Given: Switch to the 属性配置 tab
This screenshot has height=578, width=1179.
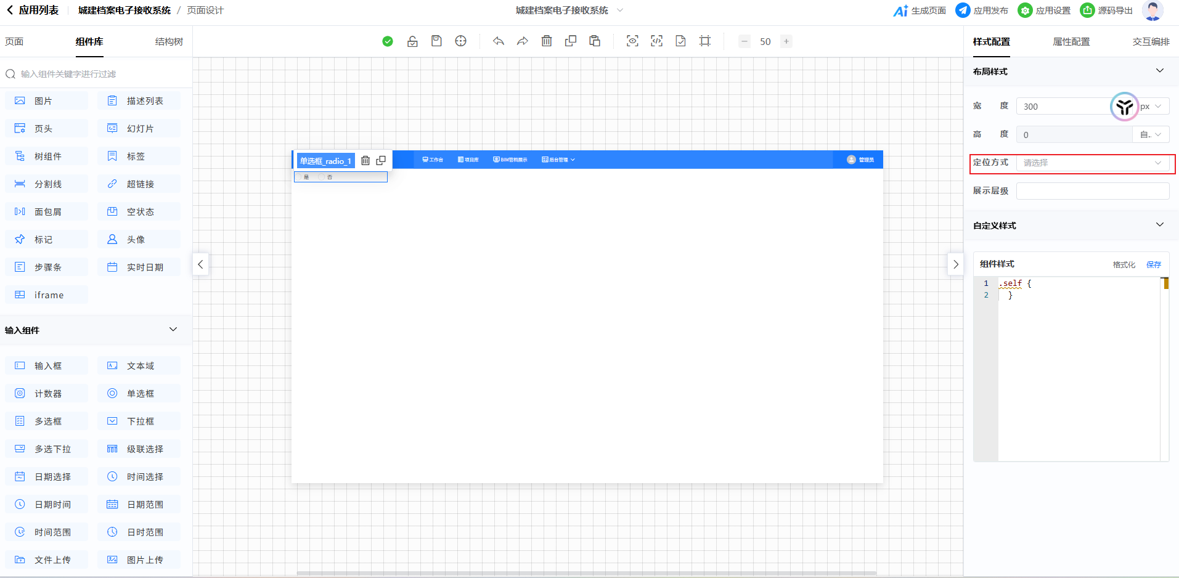Looking at the screenshot, I should tap(1071, 42).
